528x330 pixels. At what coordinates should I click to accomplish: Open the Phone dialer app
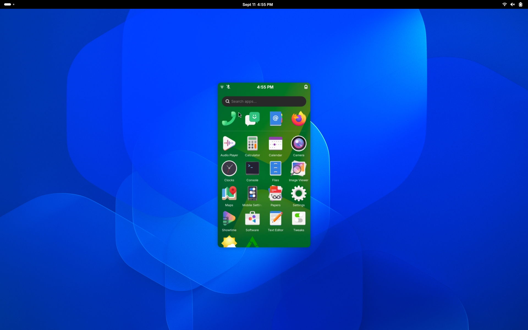[x=229, y=119]
